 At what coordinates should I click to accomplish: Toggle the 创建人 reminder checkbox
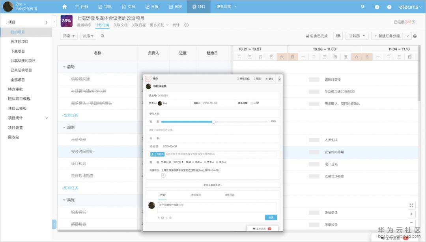click(193, 162)
